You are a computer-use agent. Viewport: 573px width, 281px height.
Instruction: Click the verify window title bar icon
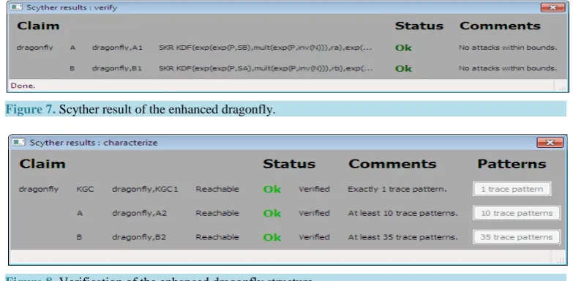click(16, 7)
